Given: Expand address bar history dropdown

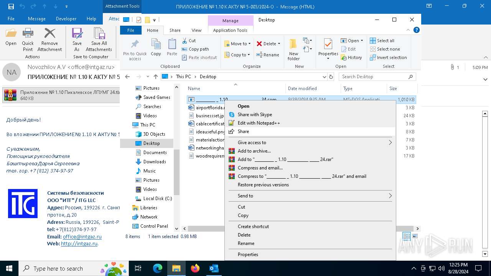Looking at the screenshot, I should click(x=325, y=77).
